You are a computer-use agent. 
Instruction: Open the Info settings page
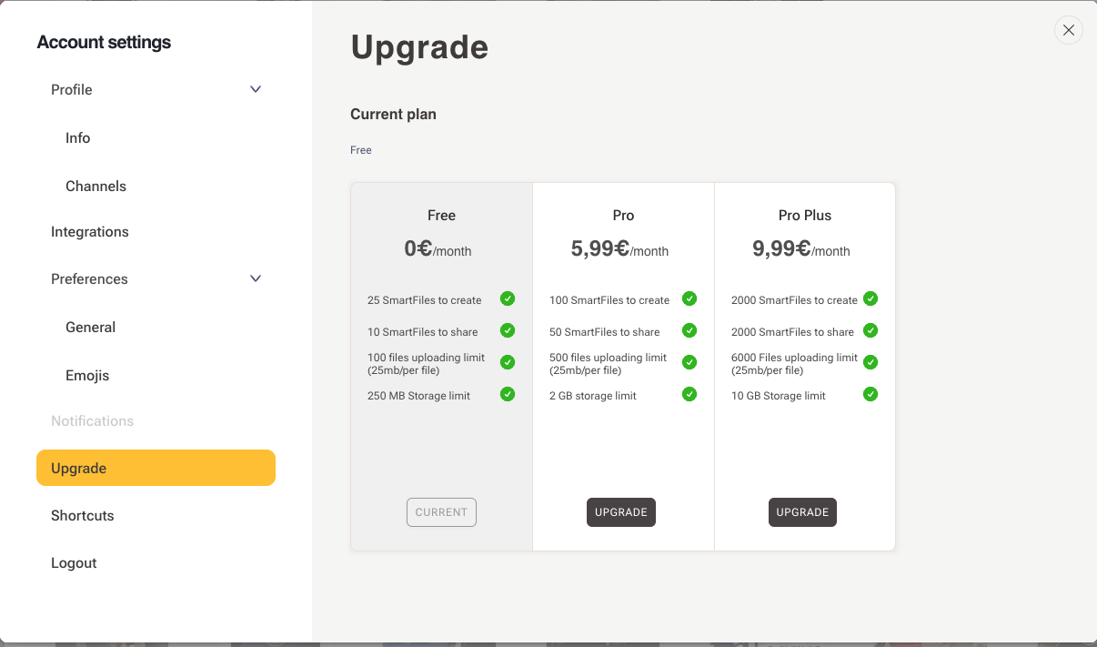pos(78,138)
